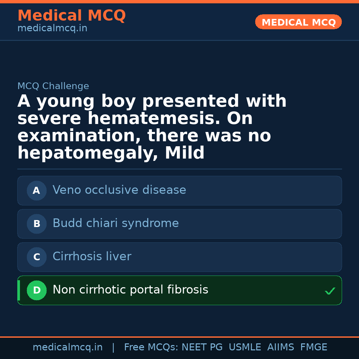359x359 pixels.
Task: Click the letter B circle icon
Action: pyautogui.click(x=37, y=224)
